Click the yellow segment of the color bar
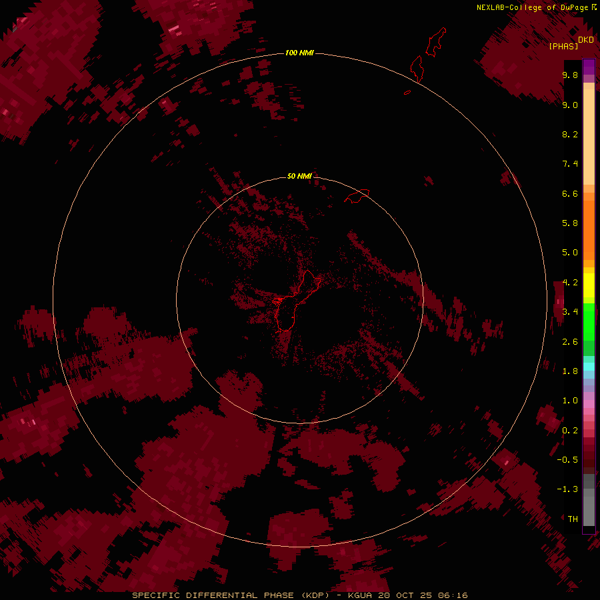This screenshot has width=600, height=600. [x=589, y=285]
